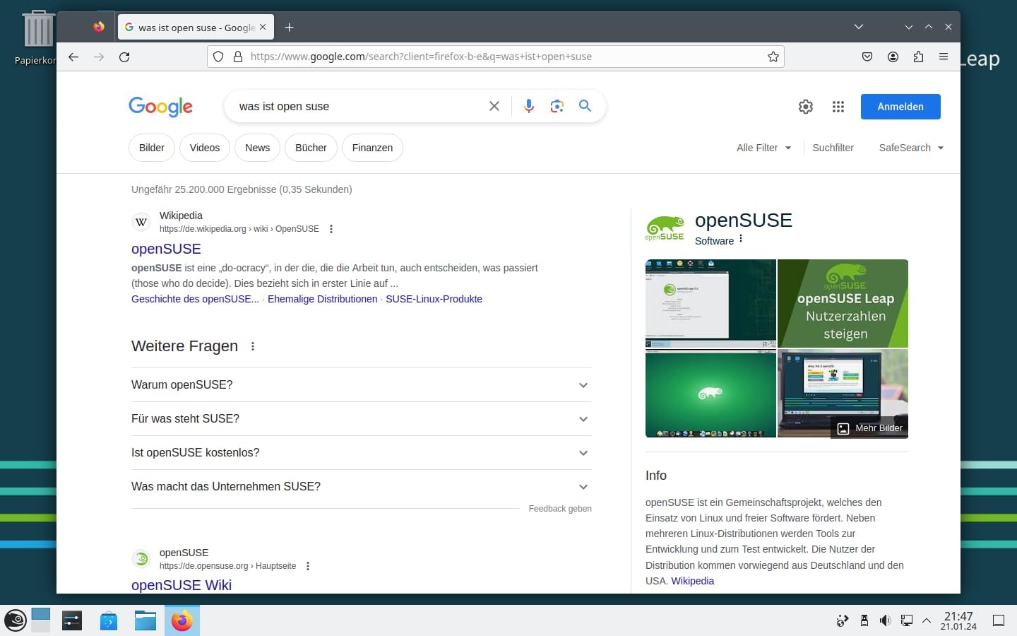Click the voice search microphone icon
This screenshot has width=1017, height=636.
coord(528,106)
